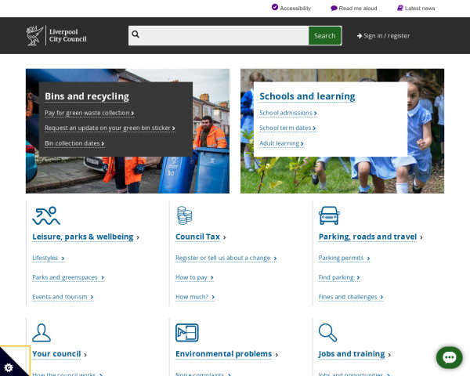Open the cookie settings gear icon
This screenshot has width=470, height=376.
[9, 367]
